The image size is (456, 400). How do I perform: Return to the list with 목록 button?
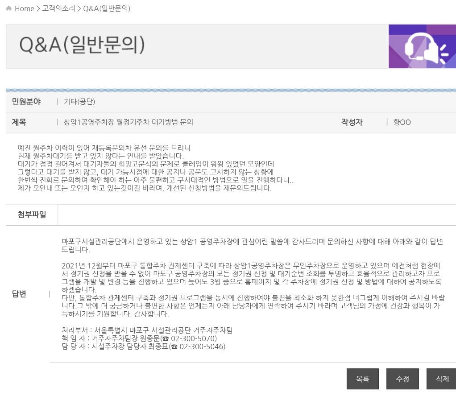pos(362,379)
